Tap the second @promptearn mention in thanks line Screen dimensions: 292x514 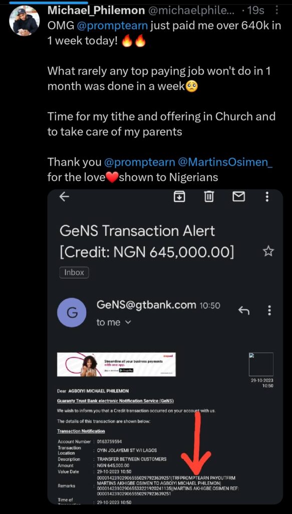(x=140, y=162)
